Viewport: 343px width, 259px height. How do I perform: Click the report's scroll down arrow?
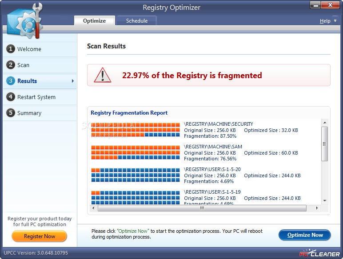[325, 201]
